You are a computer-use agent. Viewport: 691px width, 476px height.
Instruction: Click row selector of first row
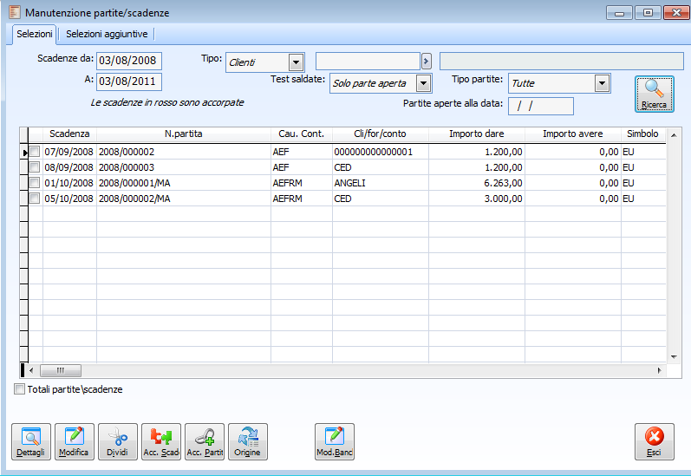point(24,152)
